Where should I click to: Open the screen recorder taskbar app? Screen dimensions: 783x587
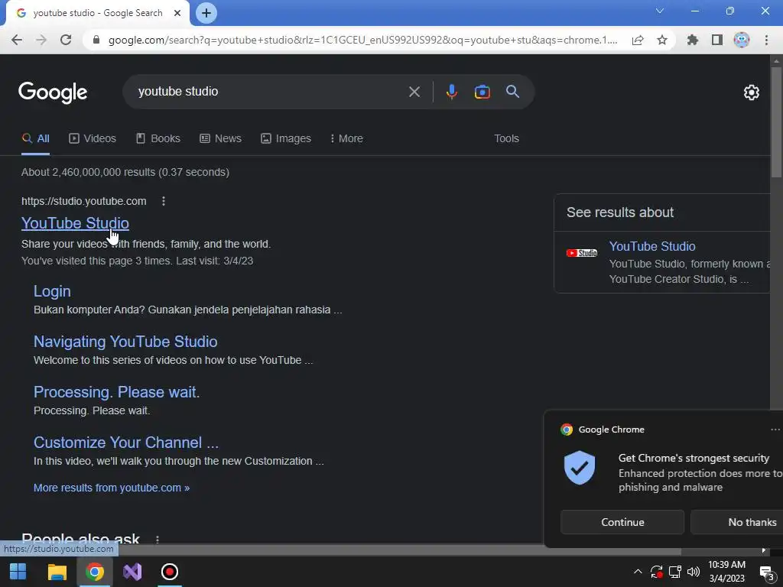[170, 572]
